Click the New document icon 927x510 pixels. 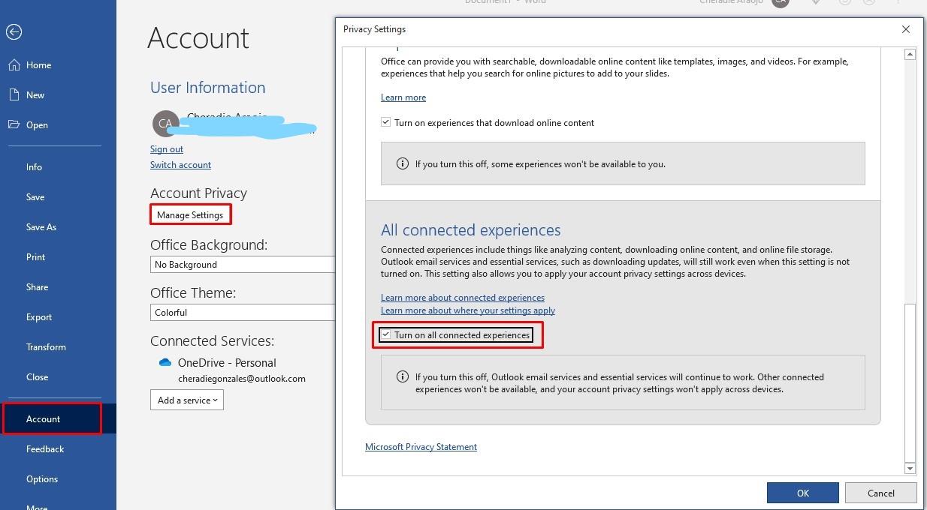point(14,94)
